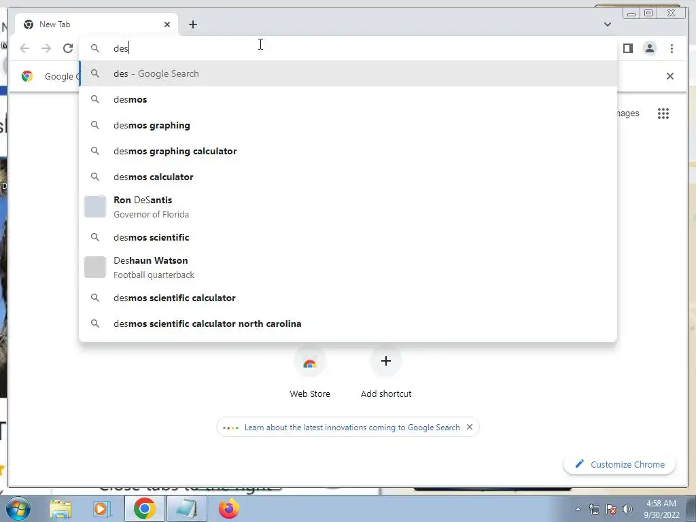Open 'Learn about the latest innovations' link
This screenshot has height=522, width=696.
[x=351, y=428]
